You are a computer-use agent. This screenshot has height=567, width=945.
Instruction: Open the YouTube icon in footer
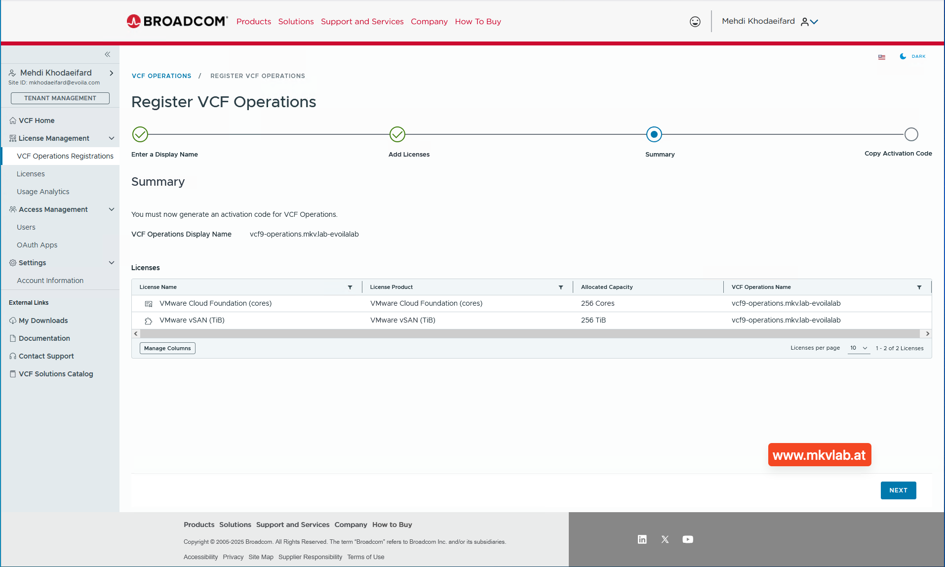click(x=688, y=539)
